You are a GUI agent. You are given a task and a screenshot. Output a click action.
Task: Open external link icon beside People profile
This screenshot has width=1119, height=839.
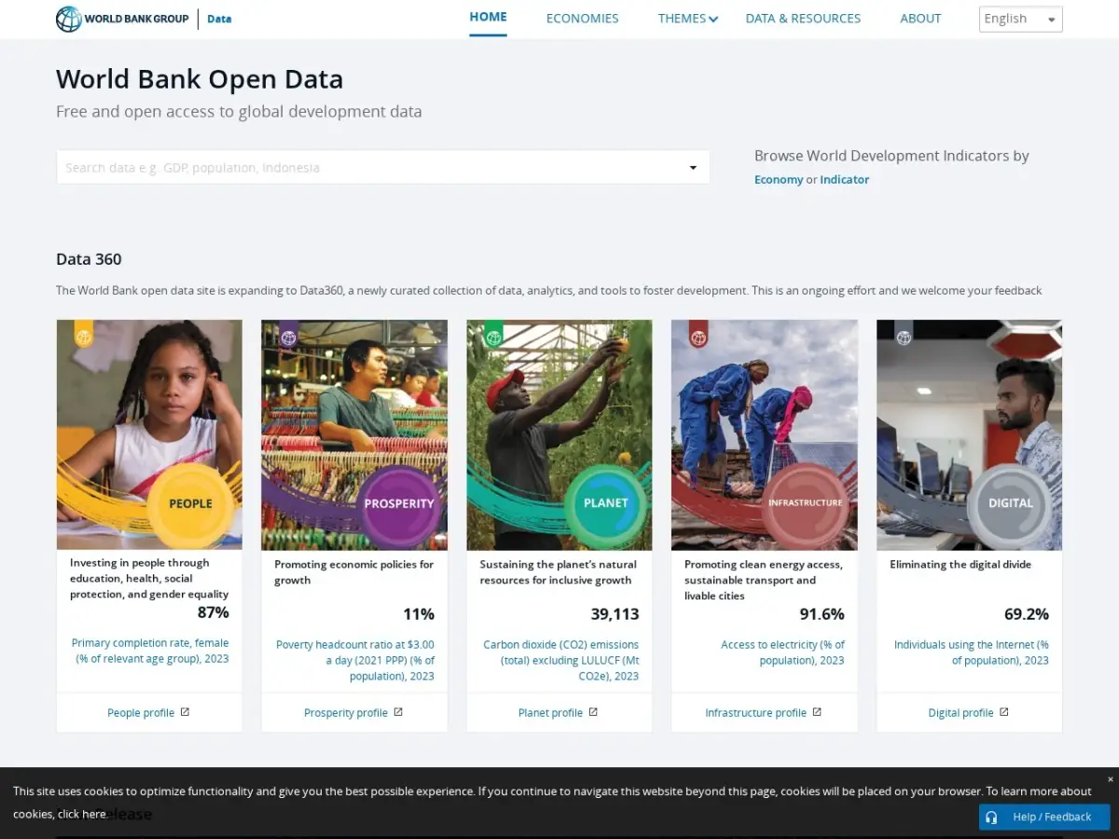185,712
